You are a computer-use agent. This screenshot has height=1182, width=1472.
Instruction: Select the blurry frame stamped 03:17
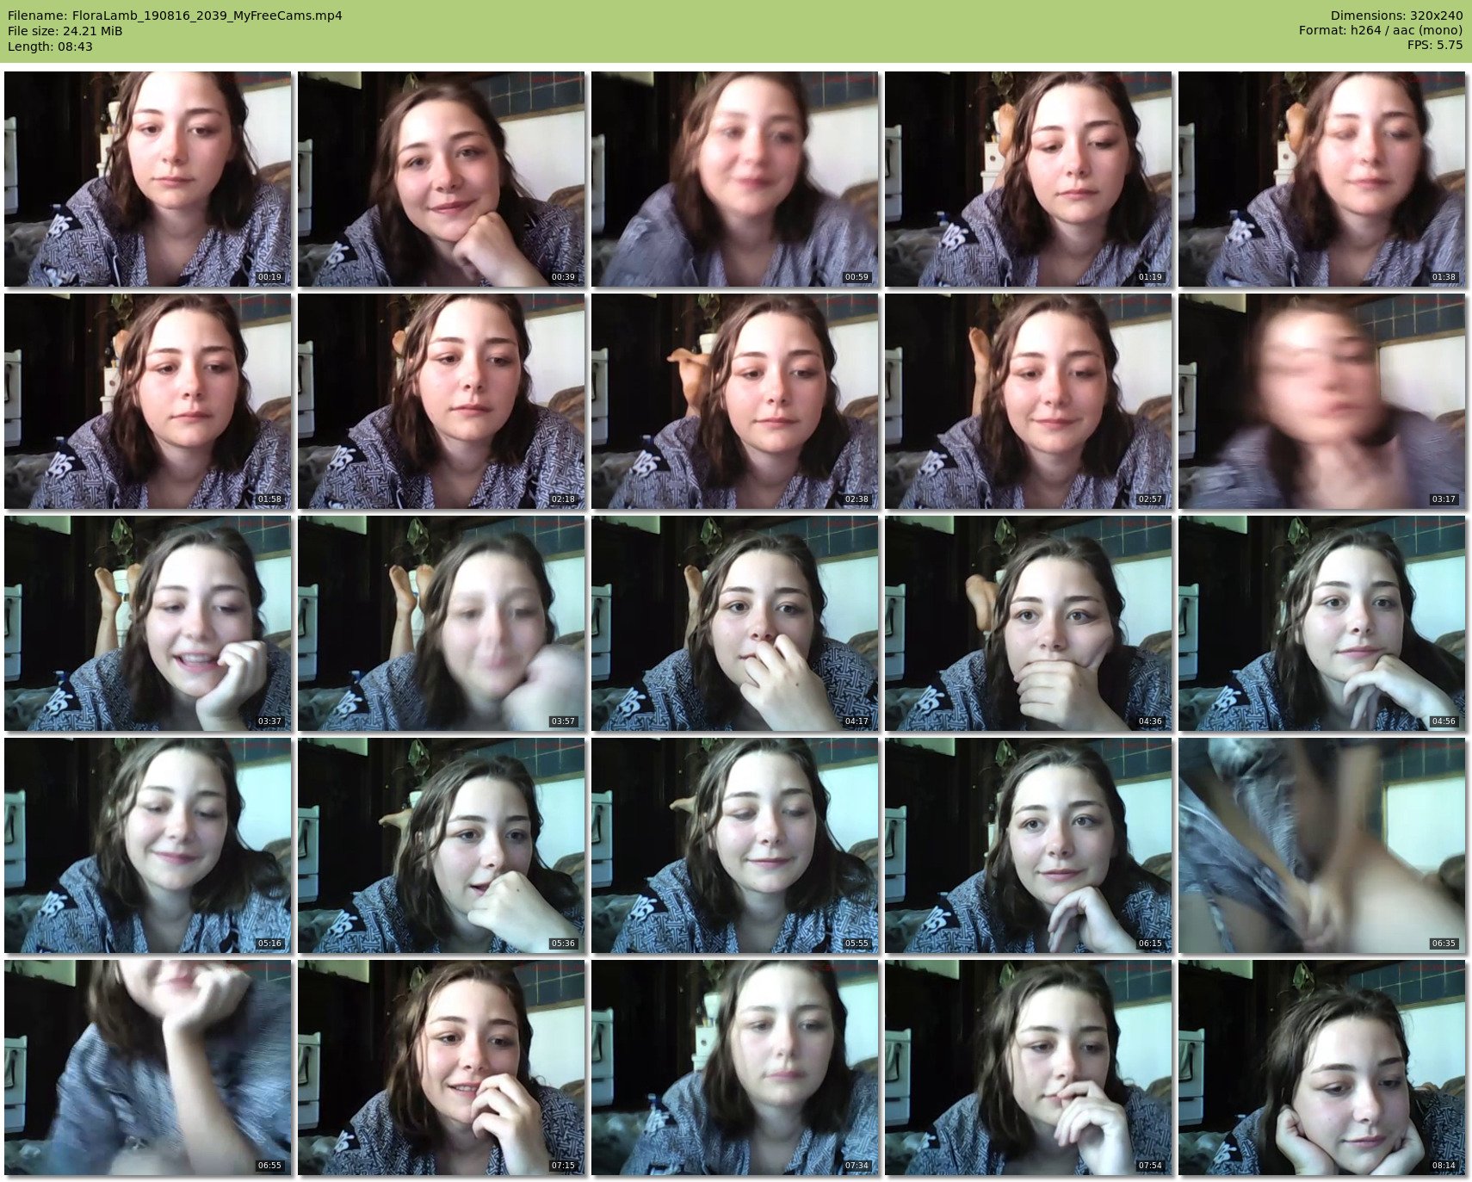tap(1321, 401)
